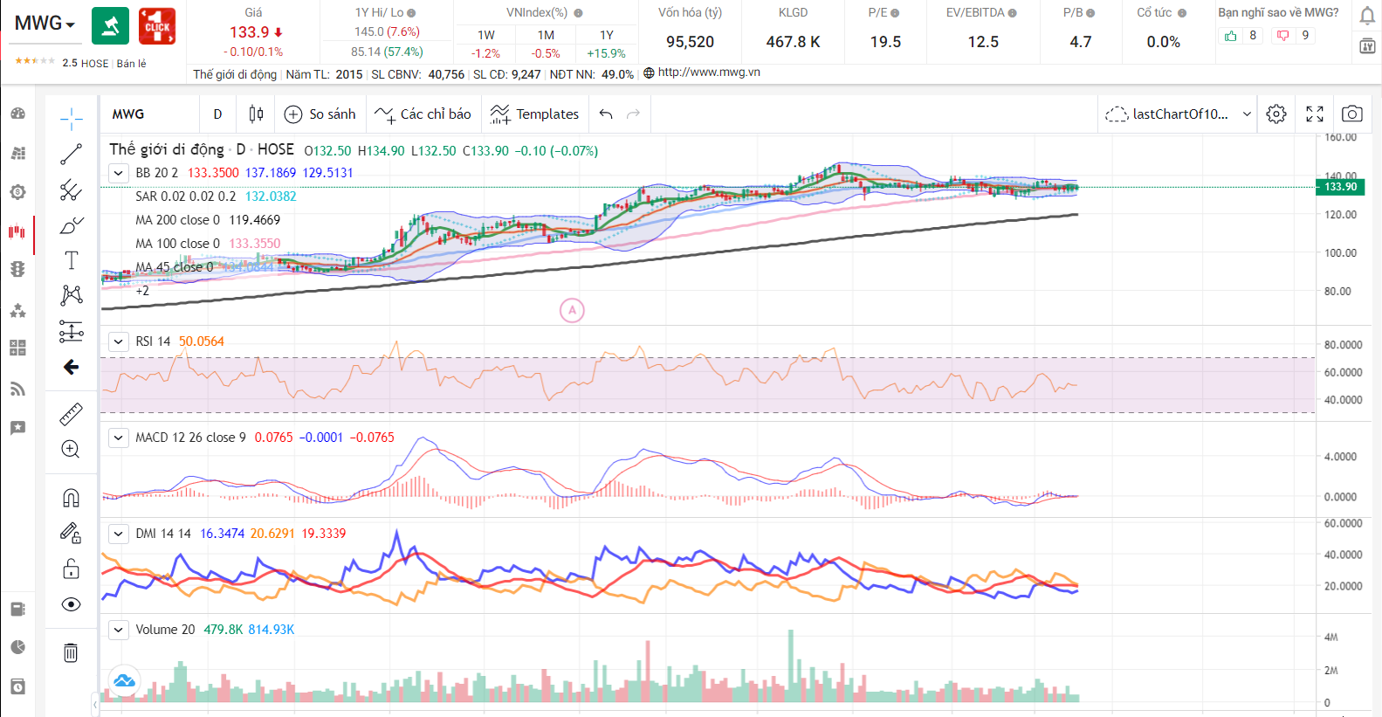Viewport: 1382px width, 717px height.
Task: Toggle stay-in-drawing-mode pencil lock
Action: tap(72, 534)
